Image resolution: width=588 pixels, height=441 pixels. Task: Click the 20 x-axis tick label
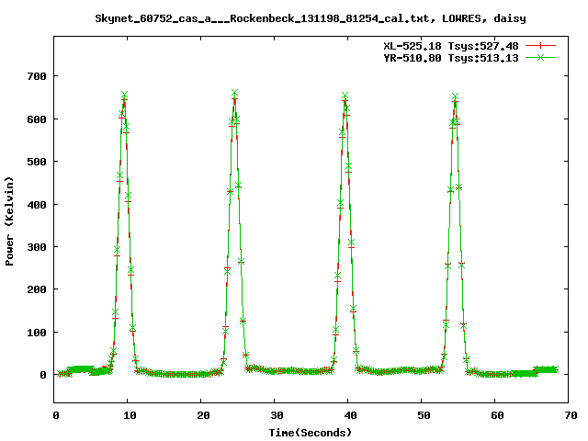click(203, 415)
